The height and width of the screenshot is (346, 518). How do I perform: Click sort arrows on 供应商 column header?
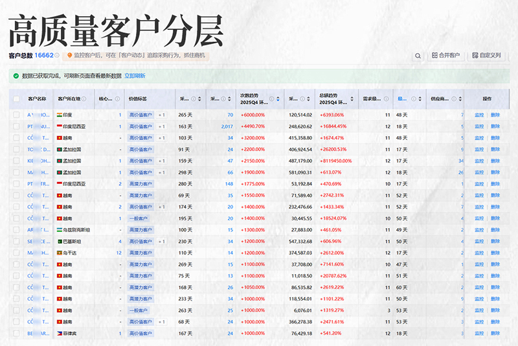pos(459,99)
